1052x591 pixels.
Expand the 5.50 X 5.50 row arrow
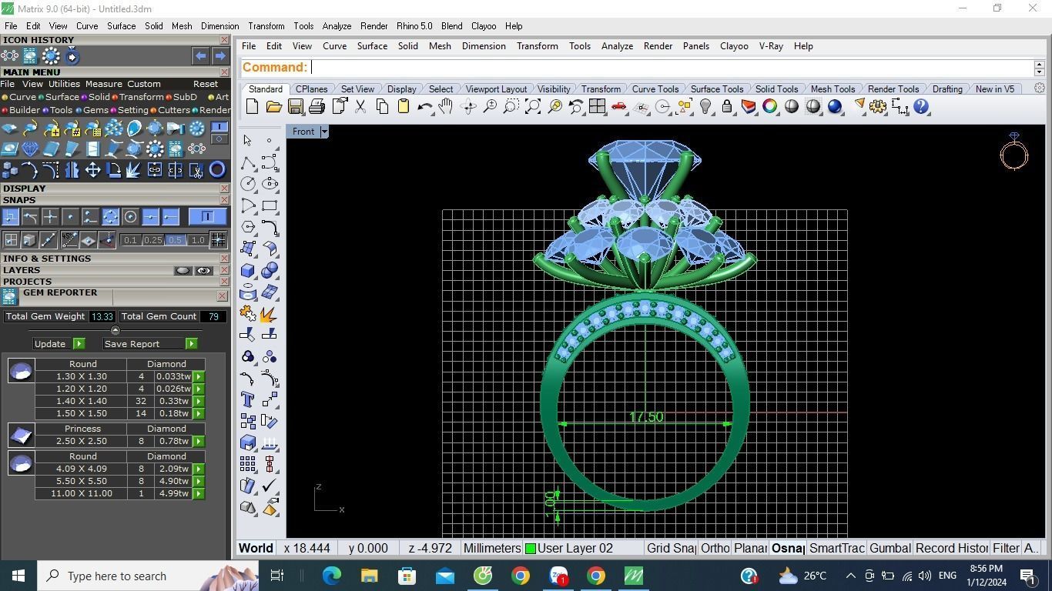click(x=199, y=481)
